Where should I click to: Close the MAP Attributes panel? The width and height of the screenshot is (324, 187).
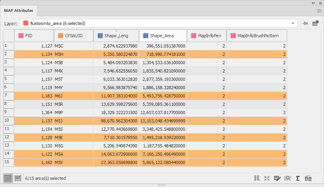pyautogui.click(x=320, y=3)
